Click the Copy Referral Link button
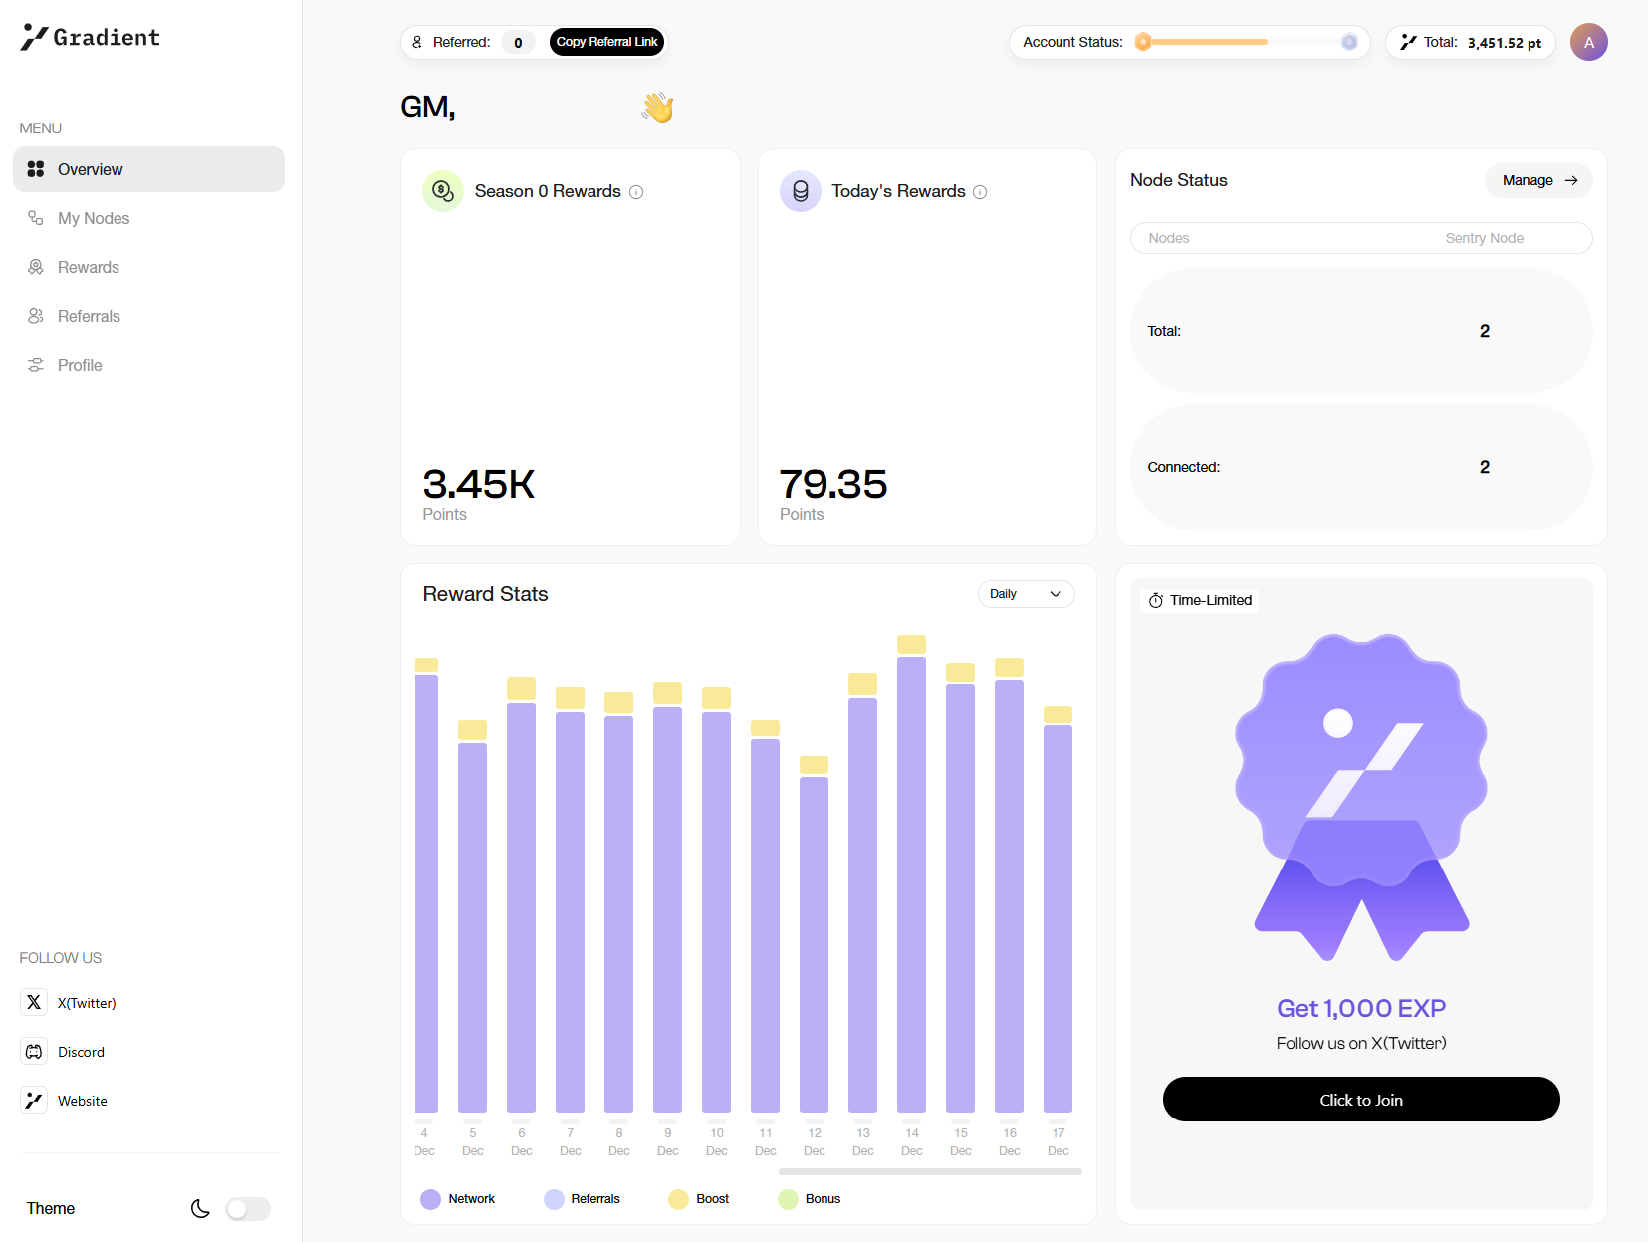 [606, 42]
